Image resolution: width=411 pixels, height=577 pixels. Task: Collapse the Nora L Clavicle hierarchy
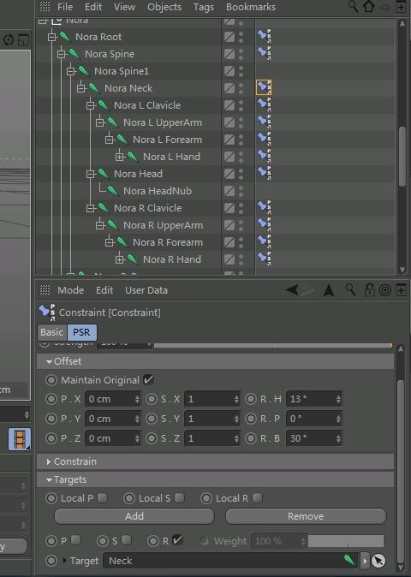(90, 105)
